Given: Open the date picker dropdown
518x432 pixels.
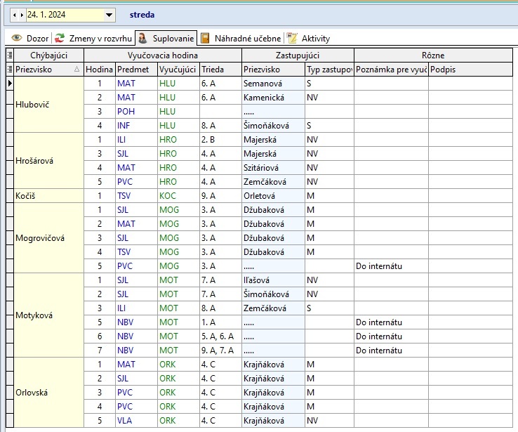Looking at the screenshot, I should tap(109, 14).
